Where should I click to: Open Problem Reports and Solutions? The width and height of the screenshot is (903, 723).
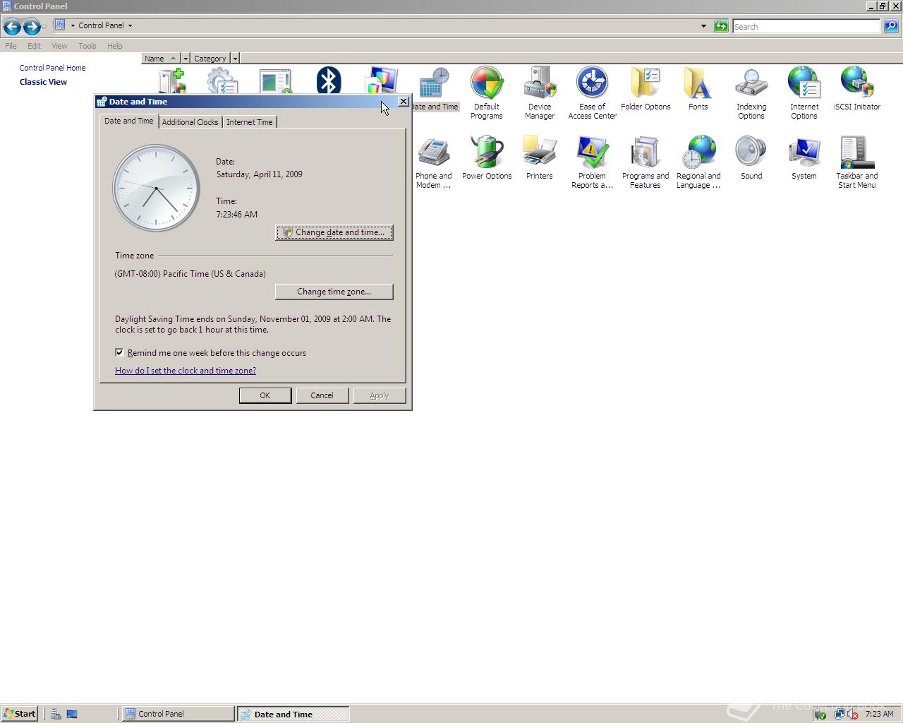click(x=592, y=162)
